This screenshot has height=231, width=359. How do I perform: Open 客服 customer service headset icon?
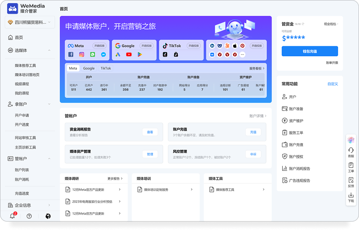[x=351, y=151]
